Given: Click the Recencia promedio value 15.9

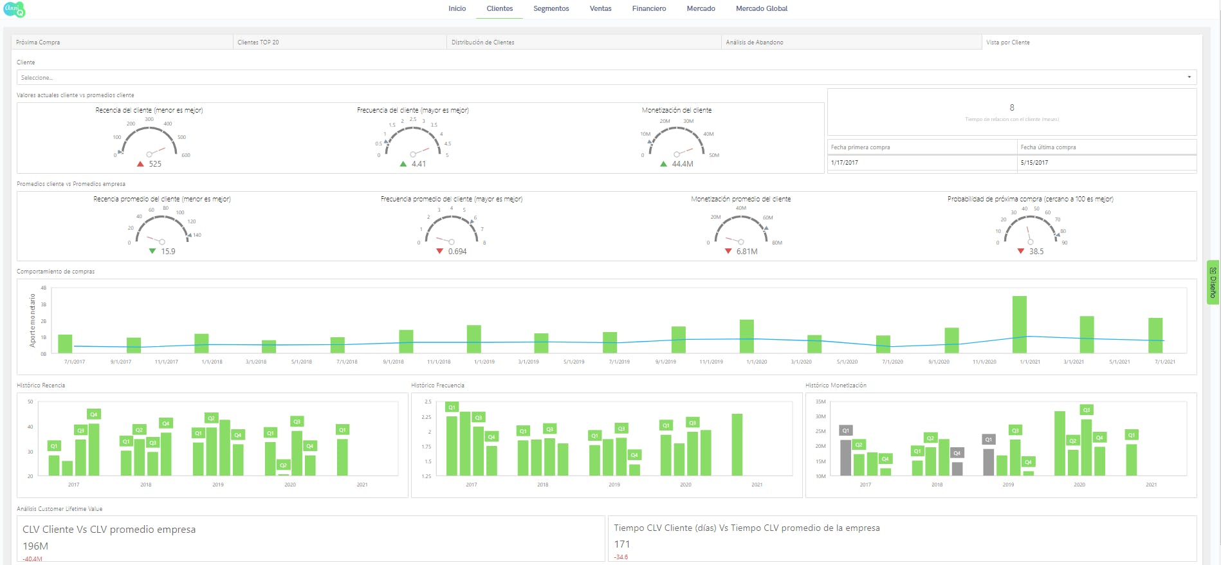Looking at the screenshot, I should [x=168, y=252].
